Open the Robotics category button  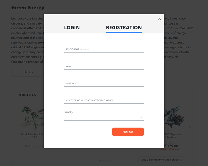point(27,72)
